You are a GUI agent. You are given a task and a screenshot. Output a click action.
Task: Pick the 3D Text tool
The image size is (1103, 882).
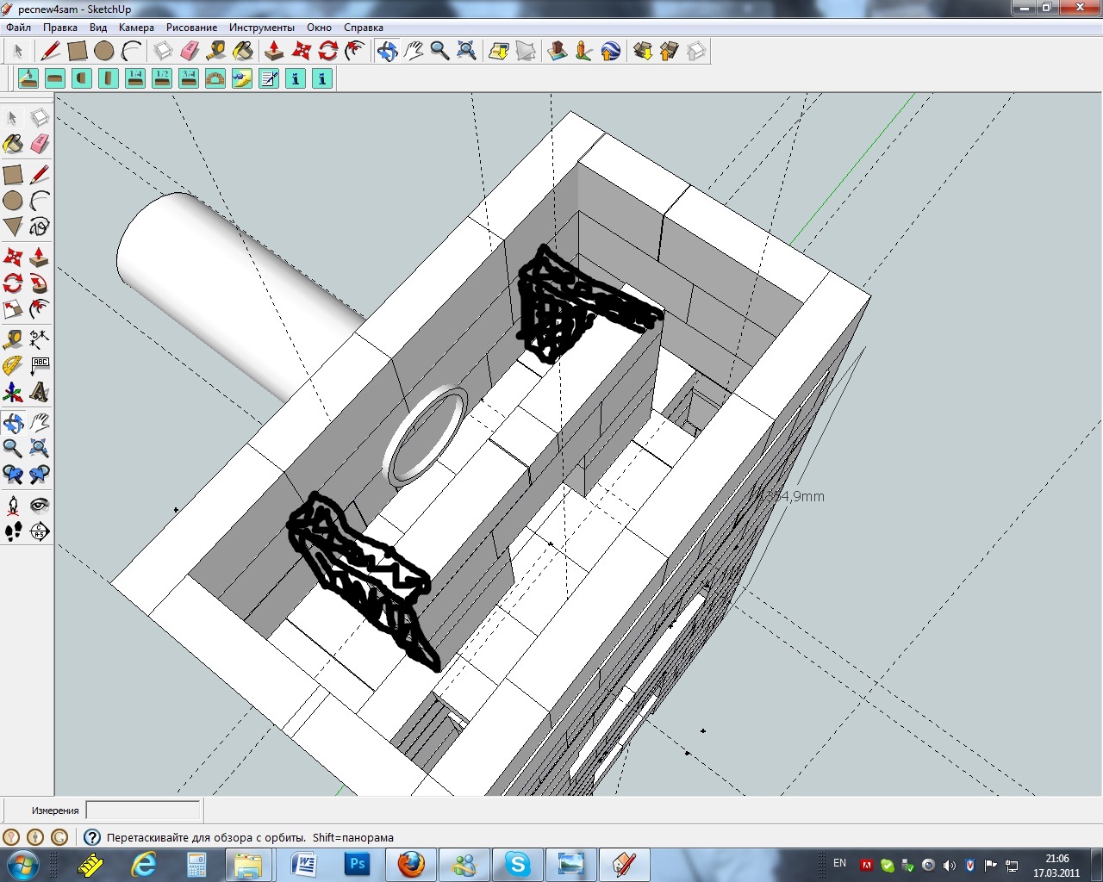tap(40, 393)
